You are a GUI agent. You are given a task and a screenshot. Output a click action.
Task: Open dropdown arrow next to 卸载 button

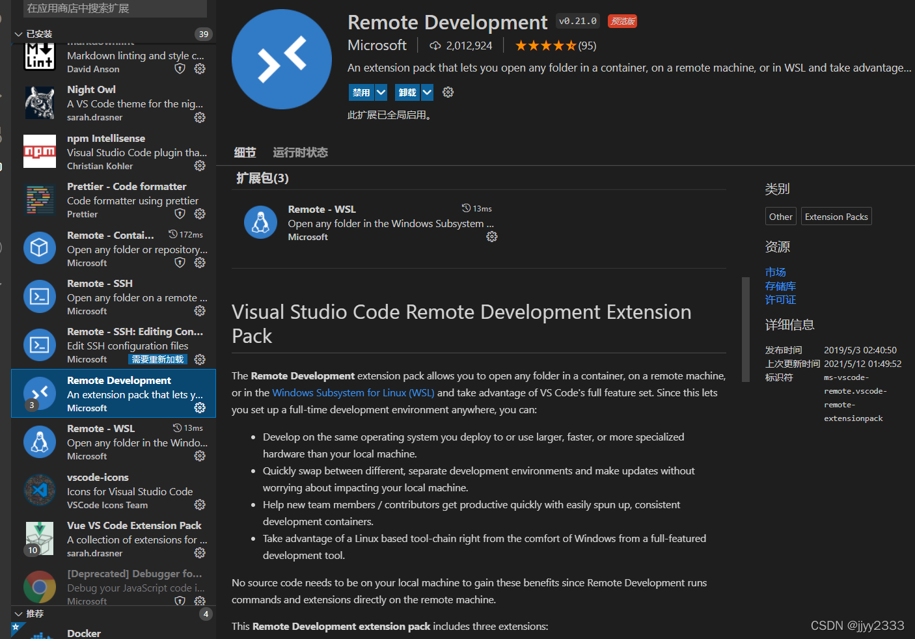tap(427, 92)
